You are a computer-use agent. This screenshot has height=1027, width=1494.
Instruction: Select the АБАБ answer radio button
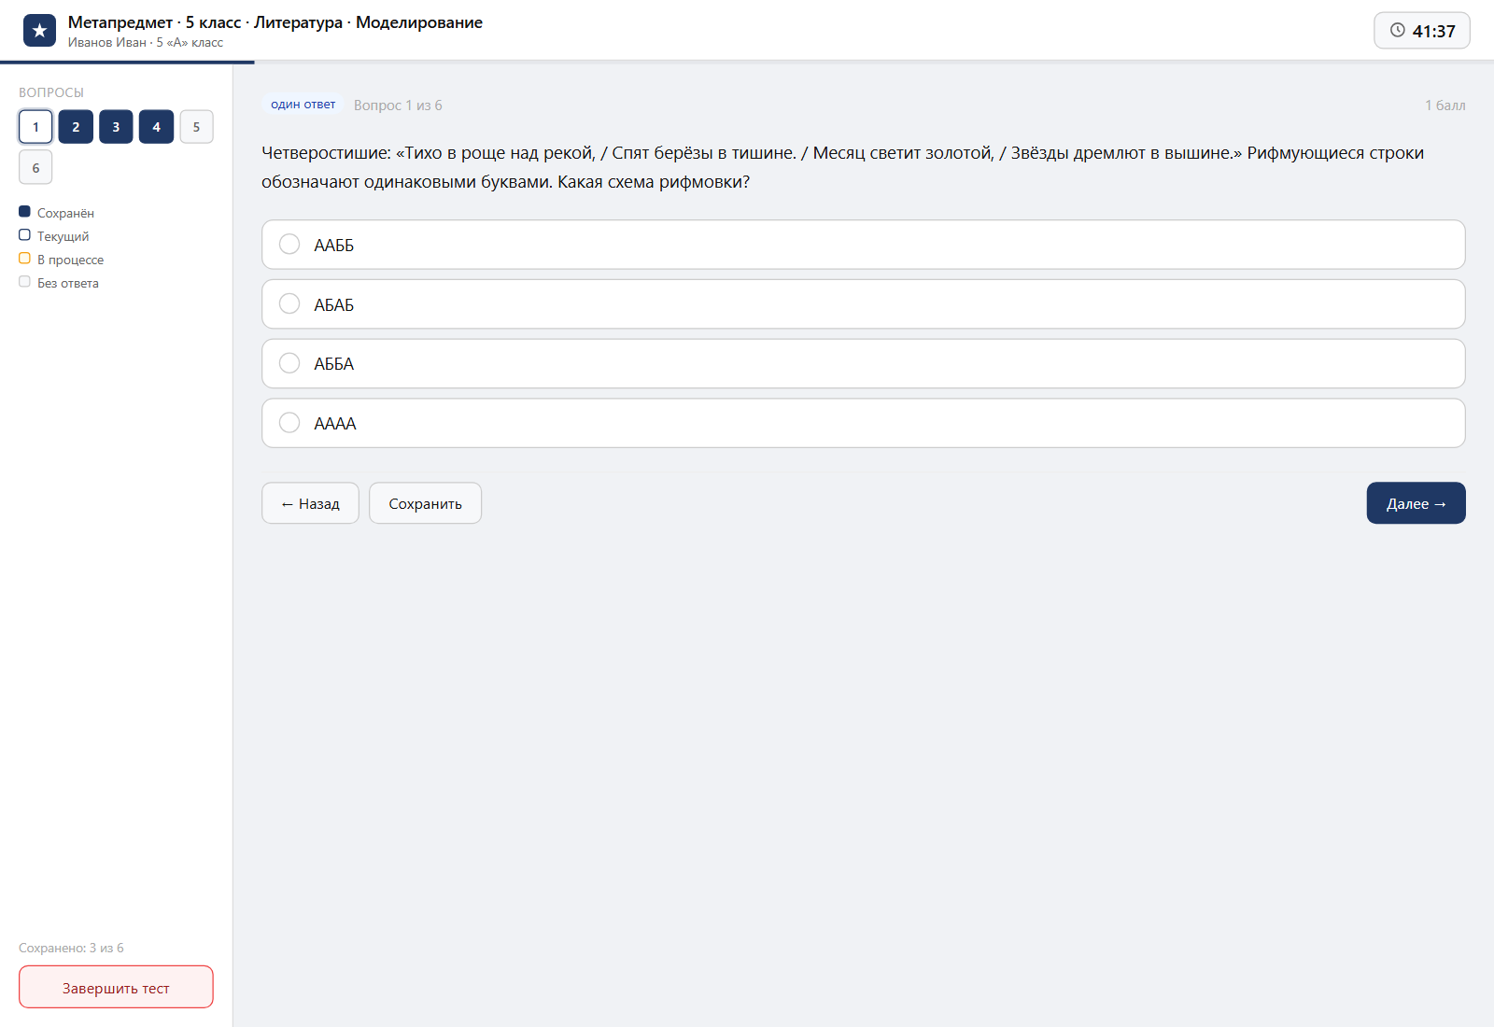pyautogui.click(x=289, y=304)
